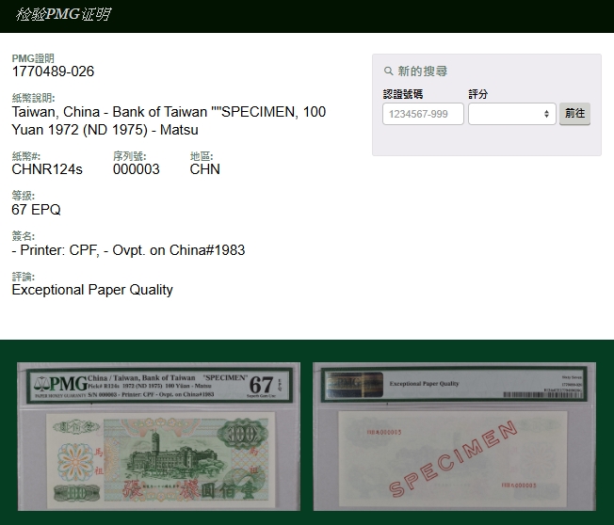Click the 評分 field label
The height and width of the screenshot is (525, 614).
[x=478, y=94]
